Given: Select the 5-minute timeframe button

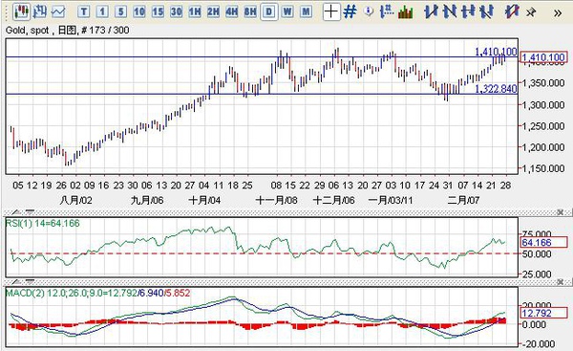Looking at the screenshot, I should (120, 12).
